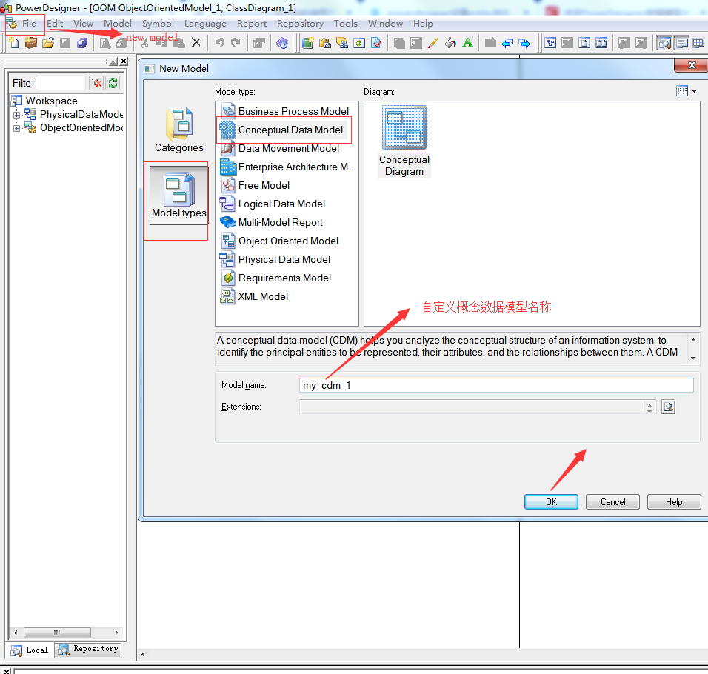Click the Undo arrow toolbar icon
This screenshot has height=674, width=708.
[219, 43]
